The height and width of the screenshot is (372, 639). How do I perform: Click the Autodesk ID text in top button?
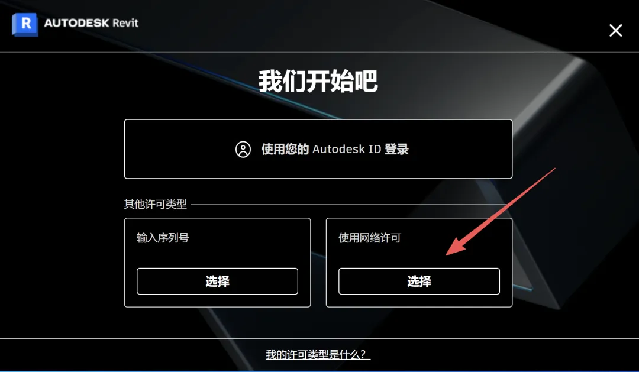[346, 149]
